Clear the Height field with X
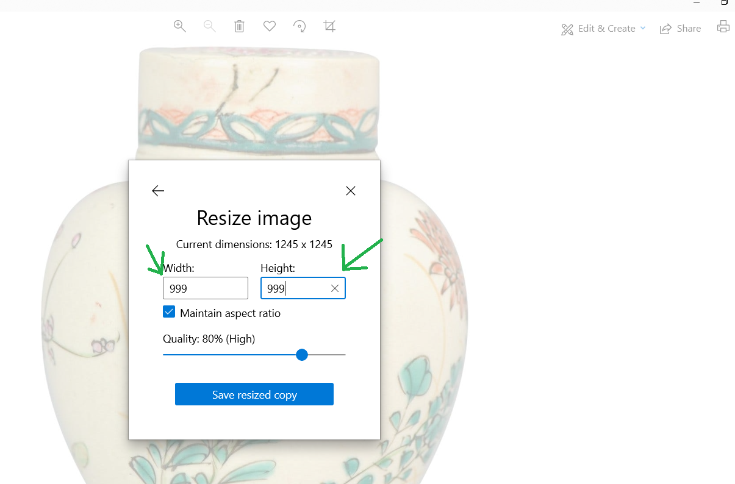The width and height of the screenshot is (735, 484). (x=335, y=288)
